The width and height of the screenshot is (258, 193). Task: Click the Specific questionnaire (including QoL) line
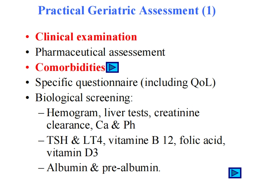click(125, 82)
